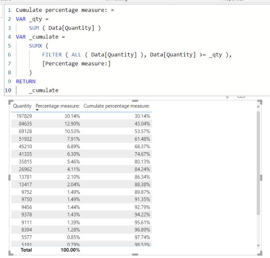Viewport: 270px width, 258px height.
Task: Select quantity cell 35815
Action: point(25,162)
